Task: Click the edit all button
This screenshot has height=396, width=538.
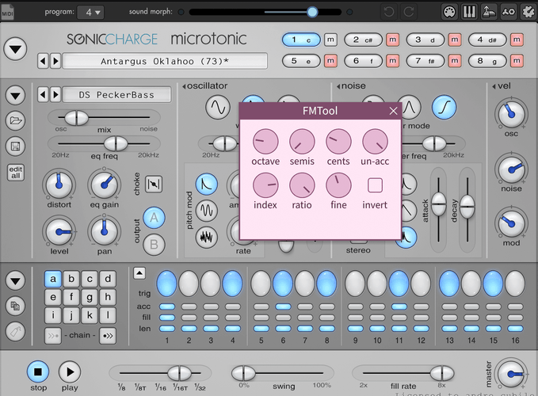Action: 15,173
